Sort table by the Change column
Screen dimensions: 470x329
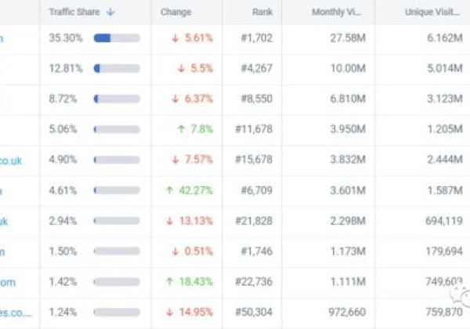(175, 12)
